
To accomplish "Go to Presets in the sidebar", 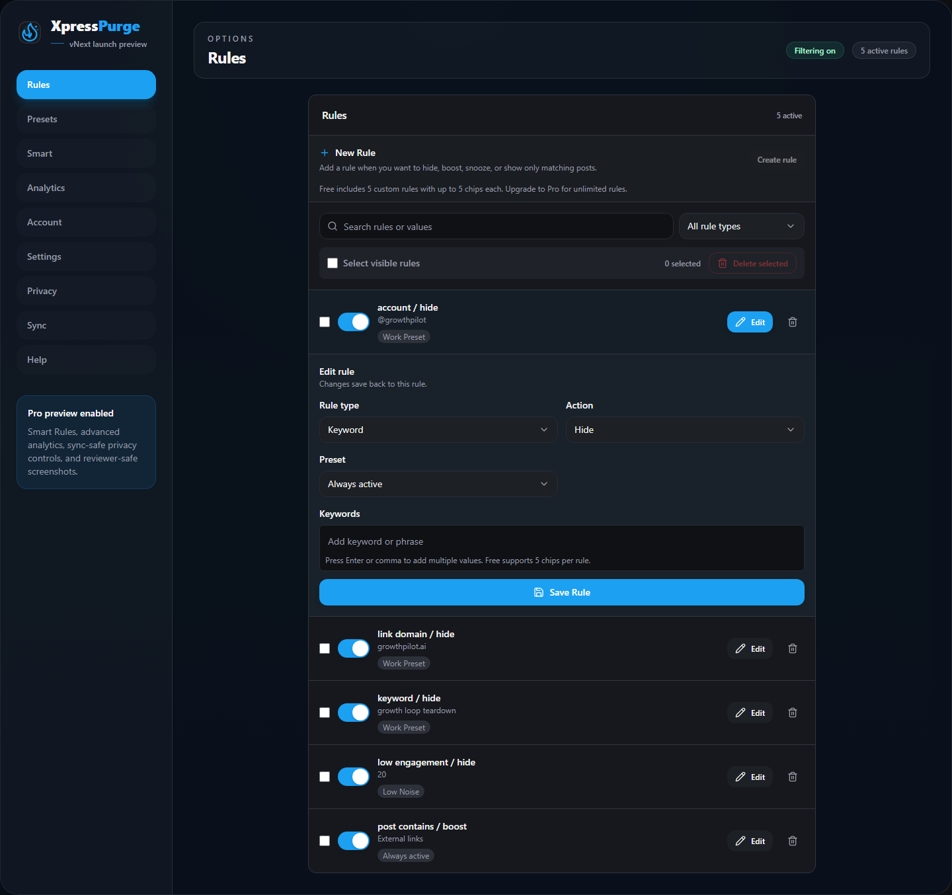I will click(86, 119).
